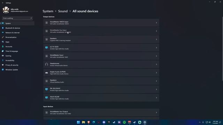Open the billy smith account profile

click(x=15, y=10)
